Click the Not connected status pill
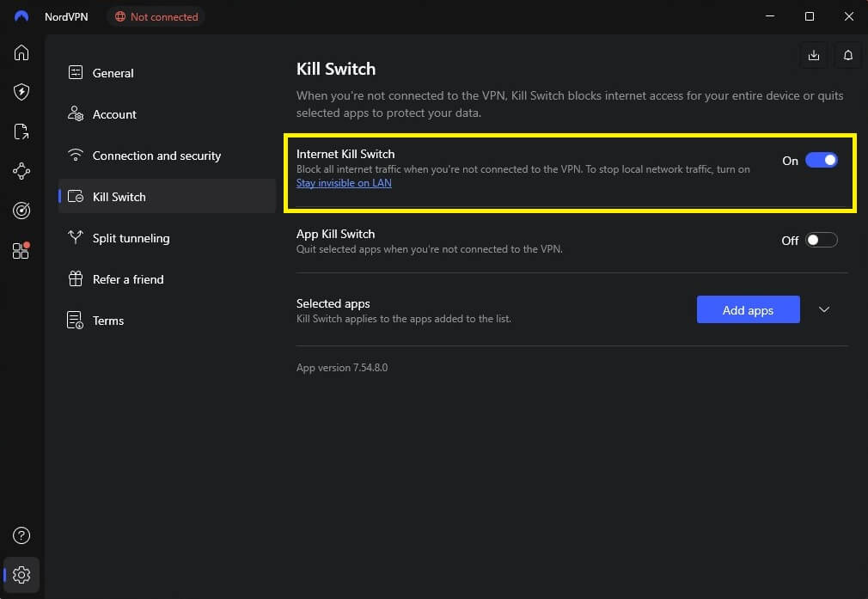This screenshot has width=868, height=599. (156, 16)
